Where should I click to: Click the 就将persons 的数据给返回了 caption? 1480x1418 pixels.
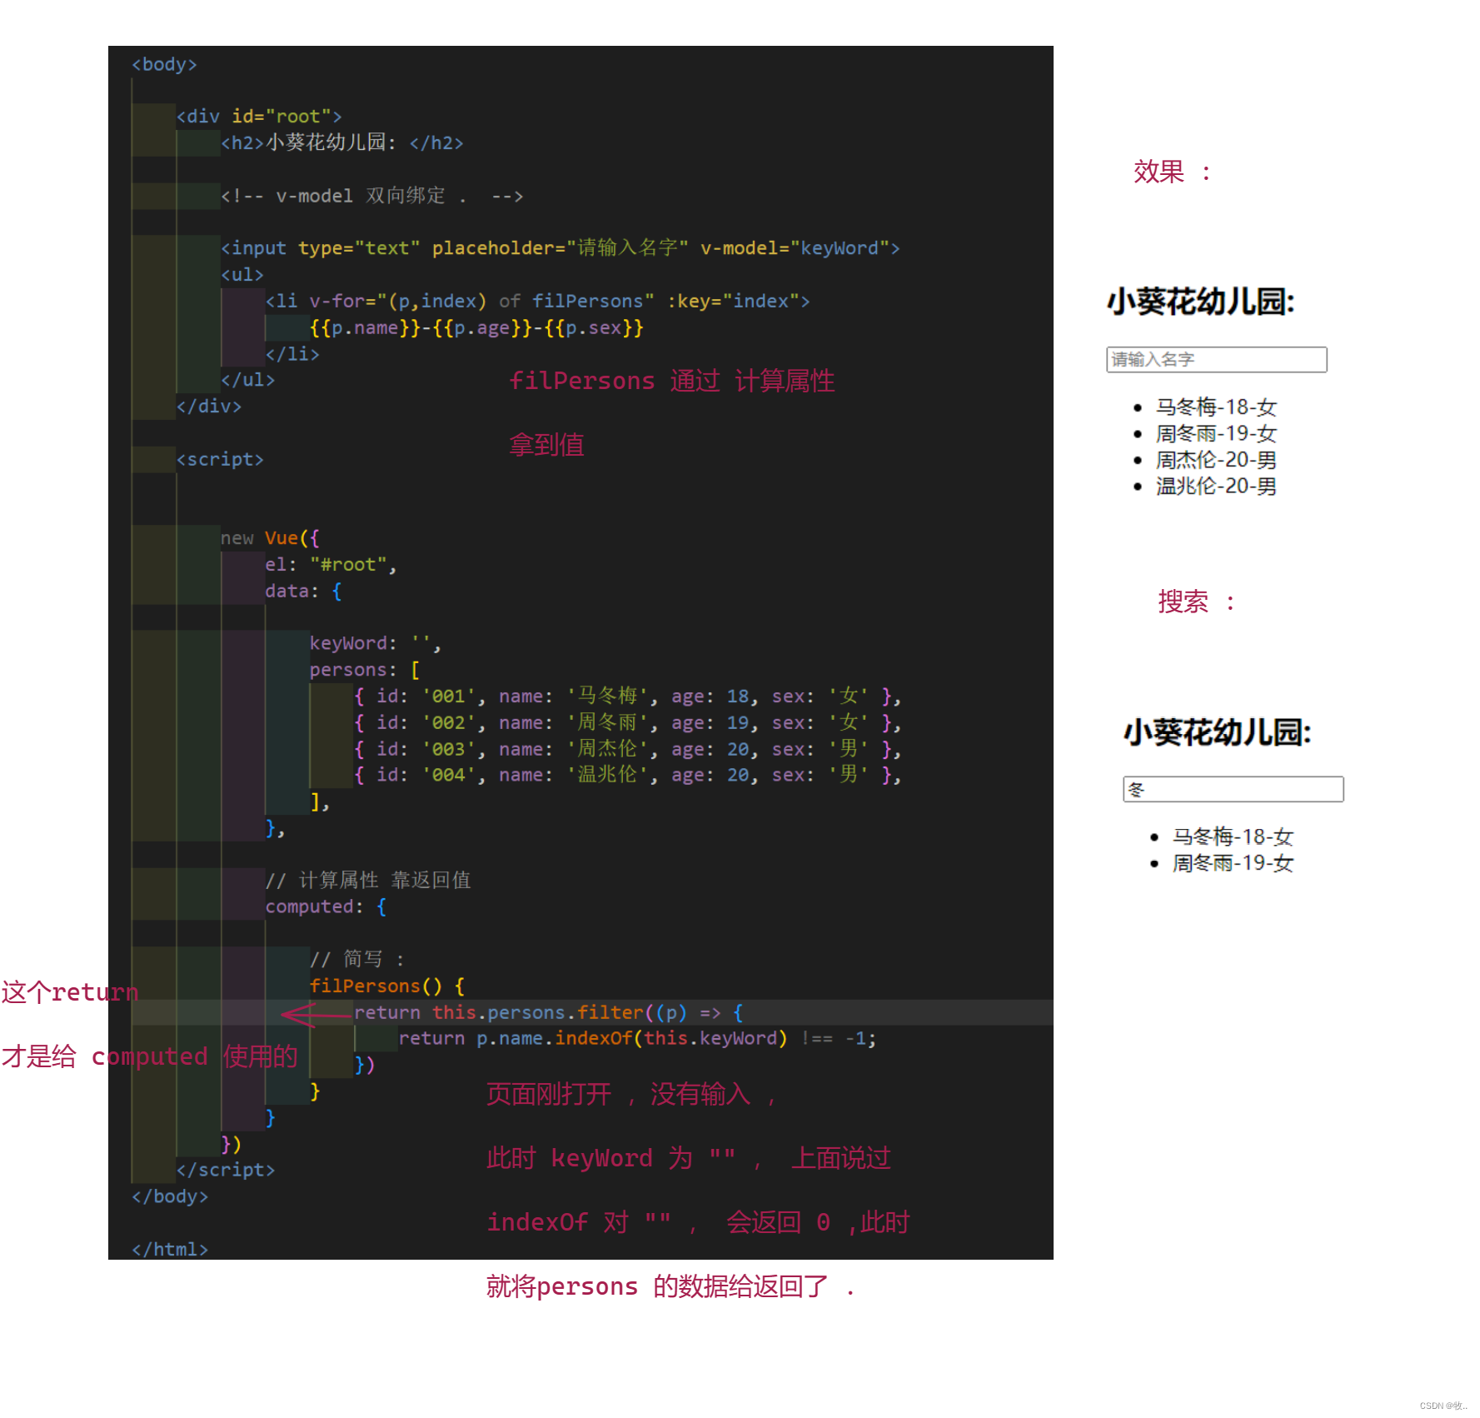click(x=670, y=1286)
